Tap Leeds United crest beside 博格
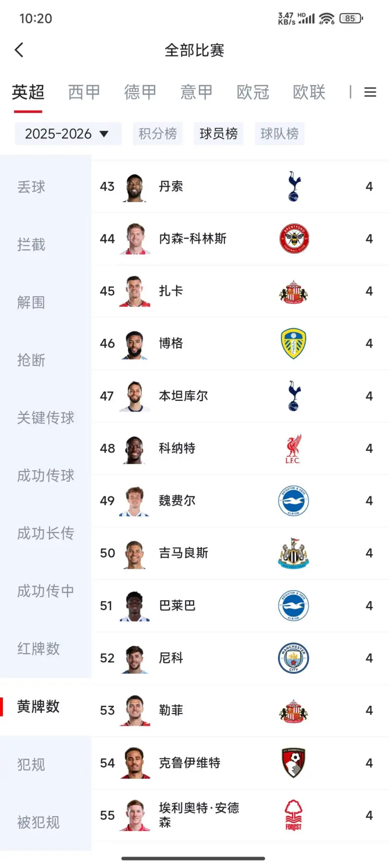389x866 pixels. tap(293, 343)
